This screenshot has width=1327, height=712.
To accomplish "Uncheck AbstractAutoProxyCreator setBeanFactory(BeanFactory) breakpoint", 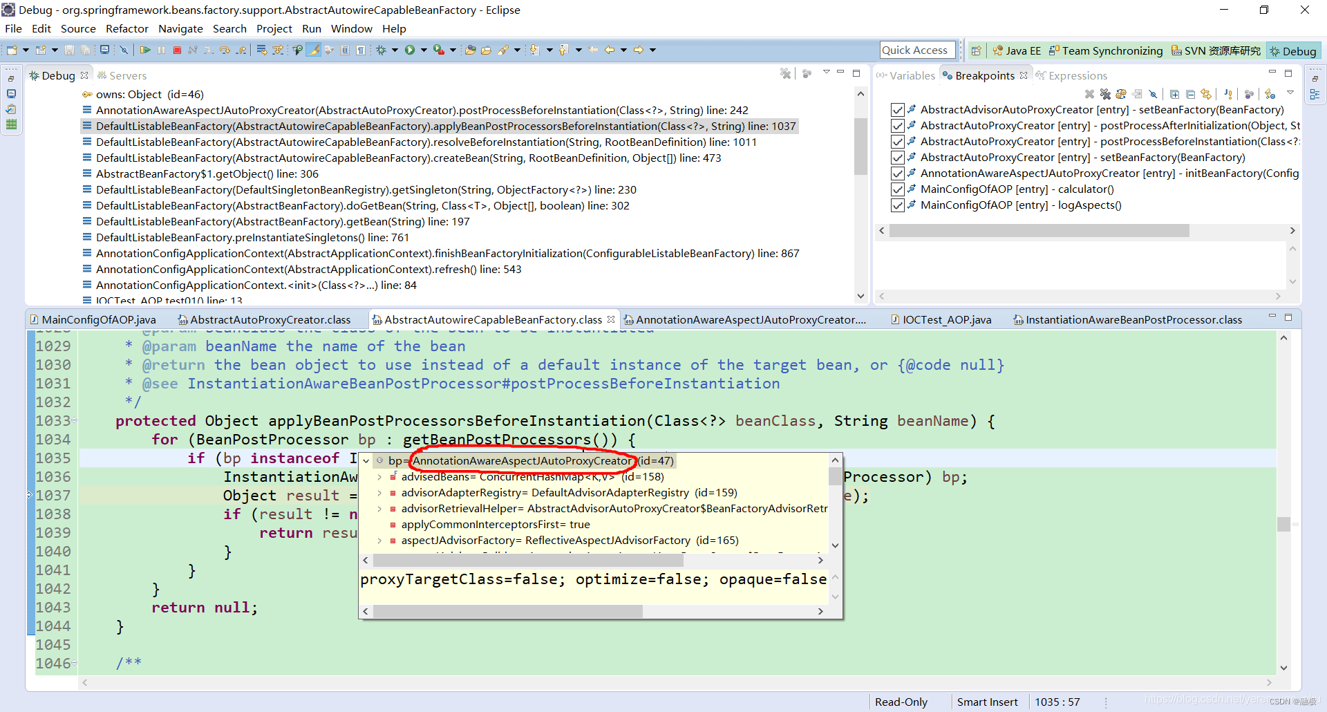I will tap(897, 158).
